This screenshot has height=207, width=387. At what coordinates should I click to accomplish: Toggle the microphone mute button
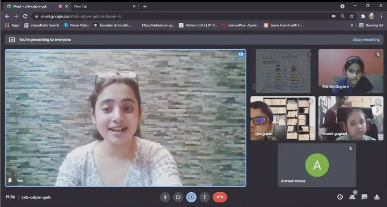tap(165, 197)
